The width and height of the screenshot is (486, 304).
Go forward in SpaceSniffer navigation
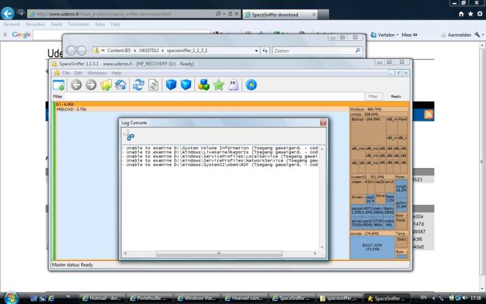click(x=91, y=85)
